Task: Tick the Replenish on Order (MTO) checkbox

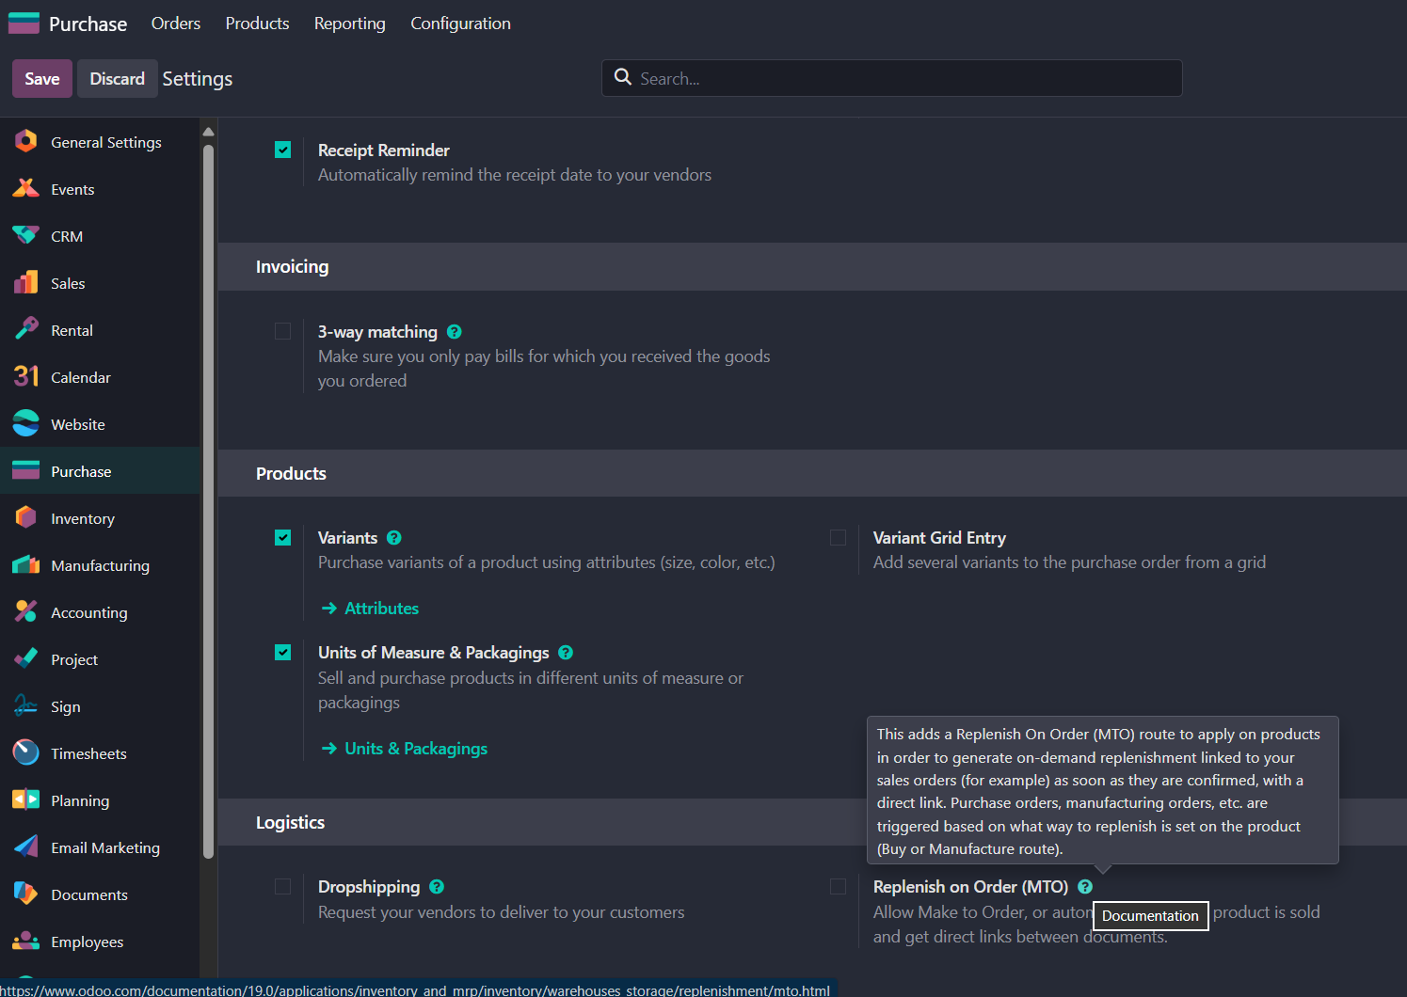Action: 838,887
